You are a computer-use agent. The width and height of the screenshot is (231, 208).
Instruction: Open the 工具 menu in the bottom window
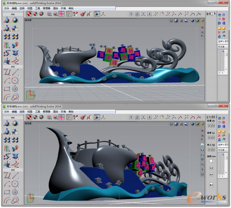coord(38,112)
